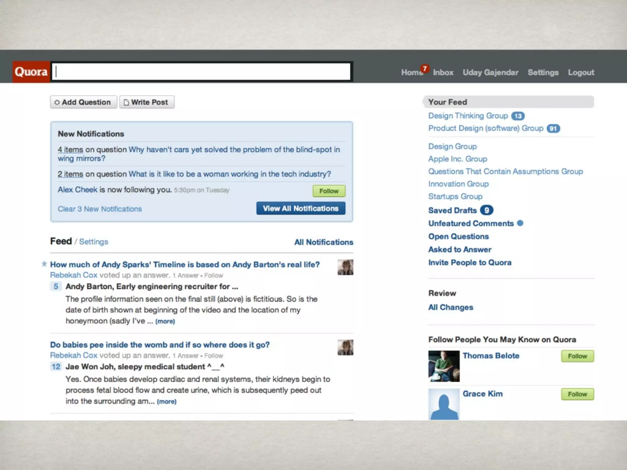Open Design Thinking Group feed

click(468, 116)
